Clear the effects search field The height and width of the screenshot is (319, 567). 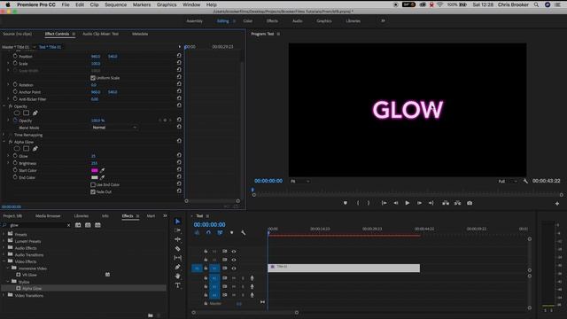coord(69,225)
